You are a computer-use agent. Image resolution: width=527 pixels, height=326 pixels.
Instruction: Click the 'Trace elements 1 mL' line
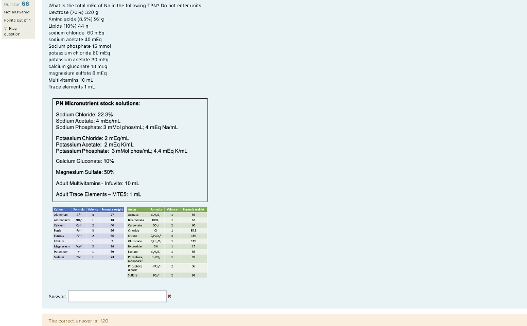pyautogui.click(x=72, y=86)
